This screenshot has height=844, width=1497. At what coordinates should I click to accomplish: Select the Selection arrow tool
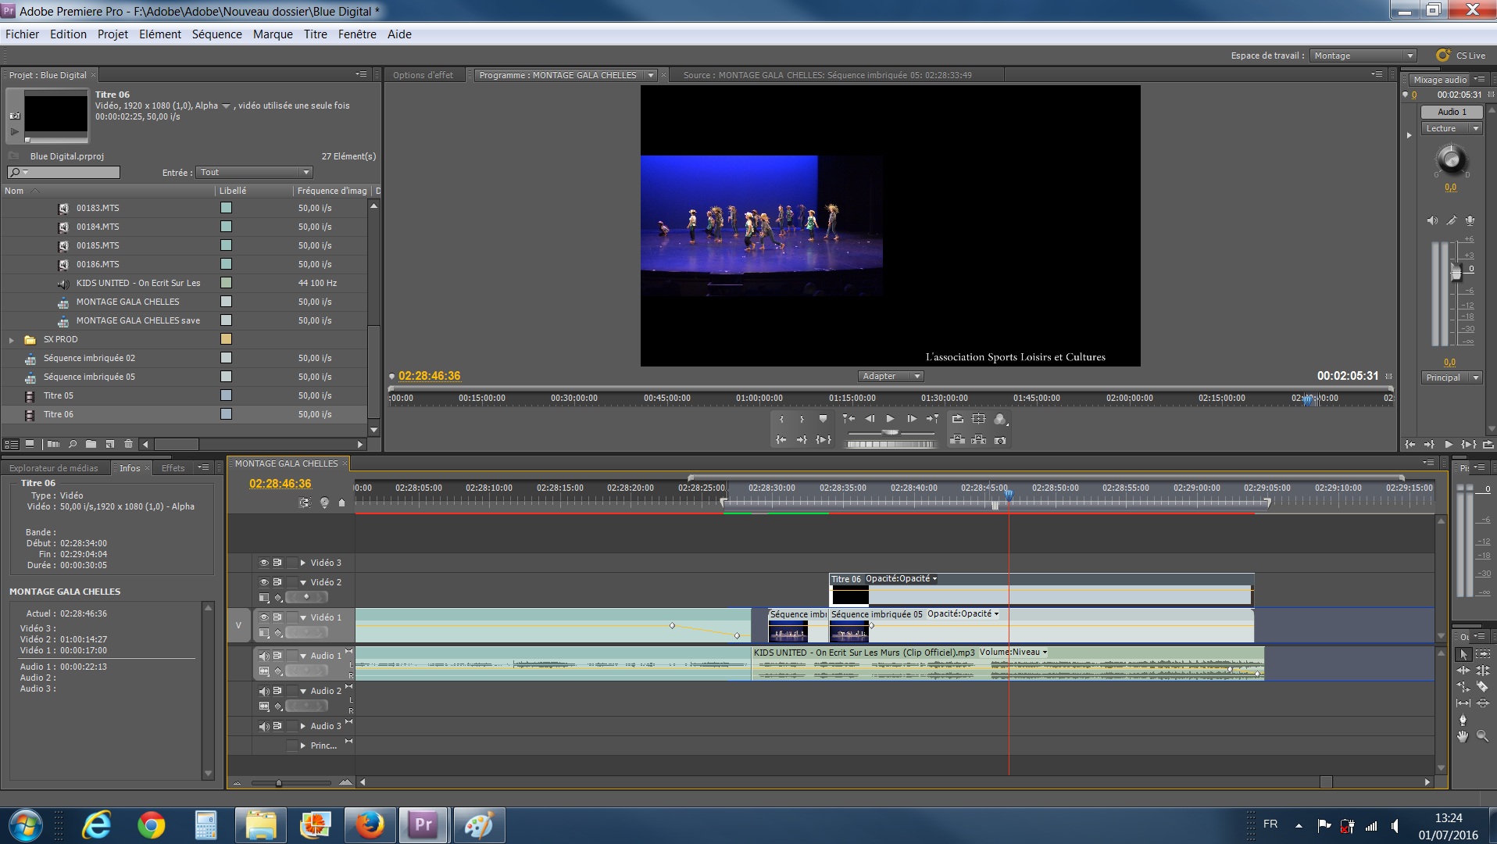1463,654
